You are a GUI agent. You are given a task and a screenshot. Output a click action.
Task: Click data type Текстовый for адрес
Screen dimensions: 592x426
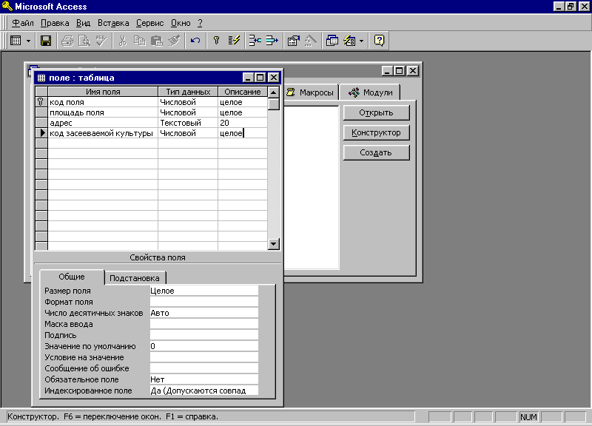coord(188,123)
